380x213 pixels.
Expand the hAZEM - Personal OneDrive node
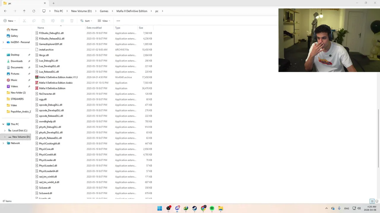coord(3,42)
